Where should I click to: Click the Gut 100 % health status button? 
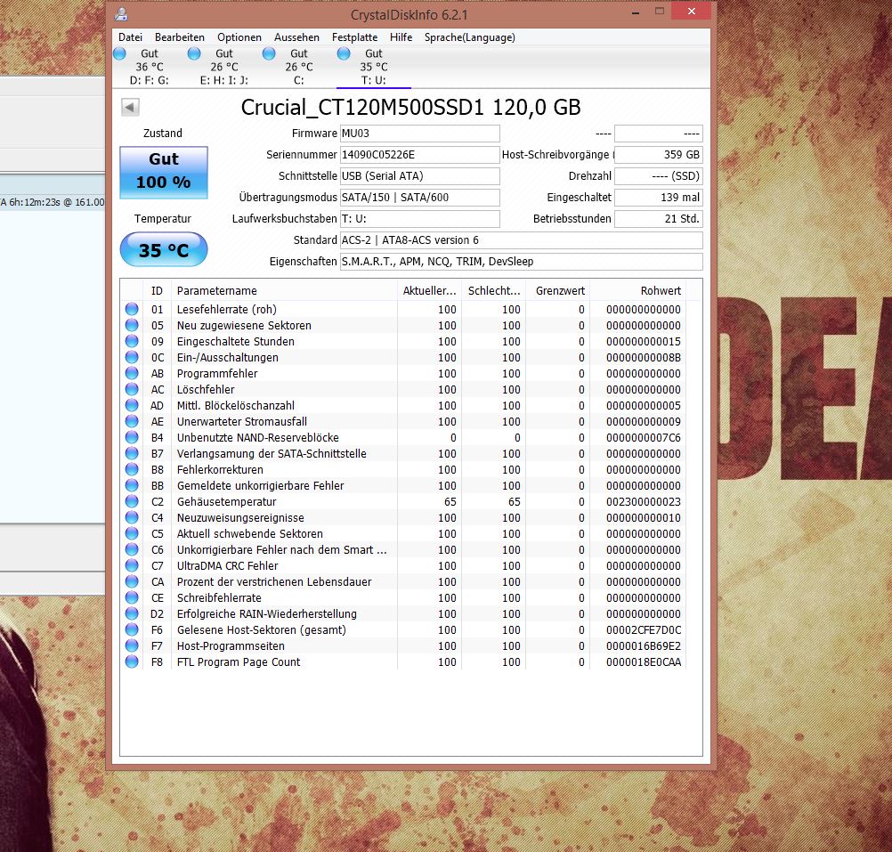point(164,173)
